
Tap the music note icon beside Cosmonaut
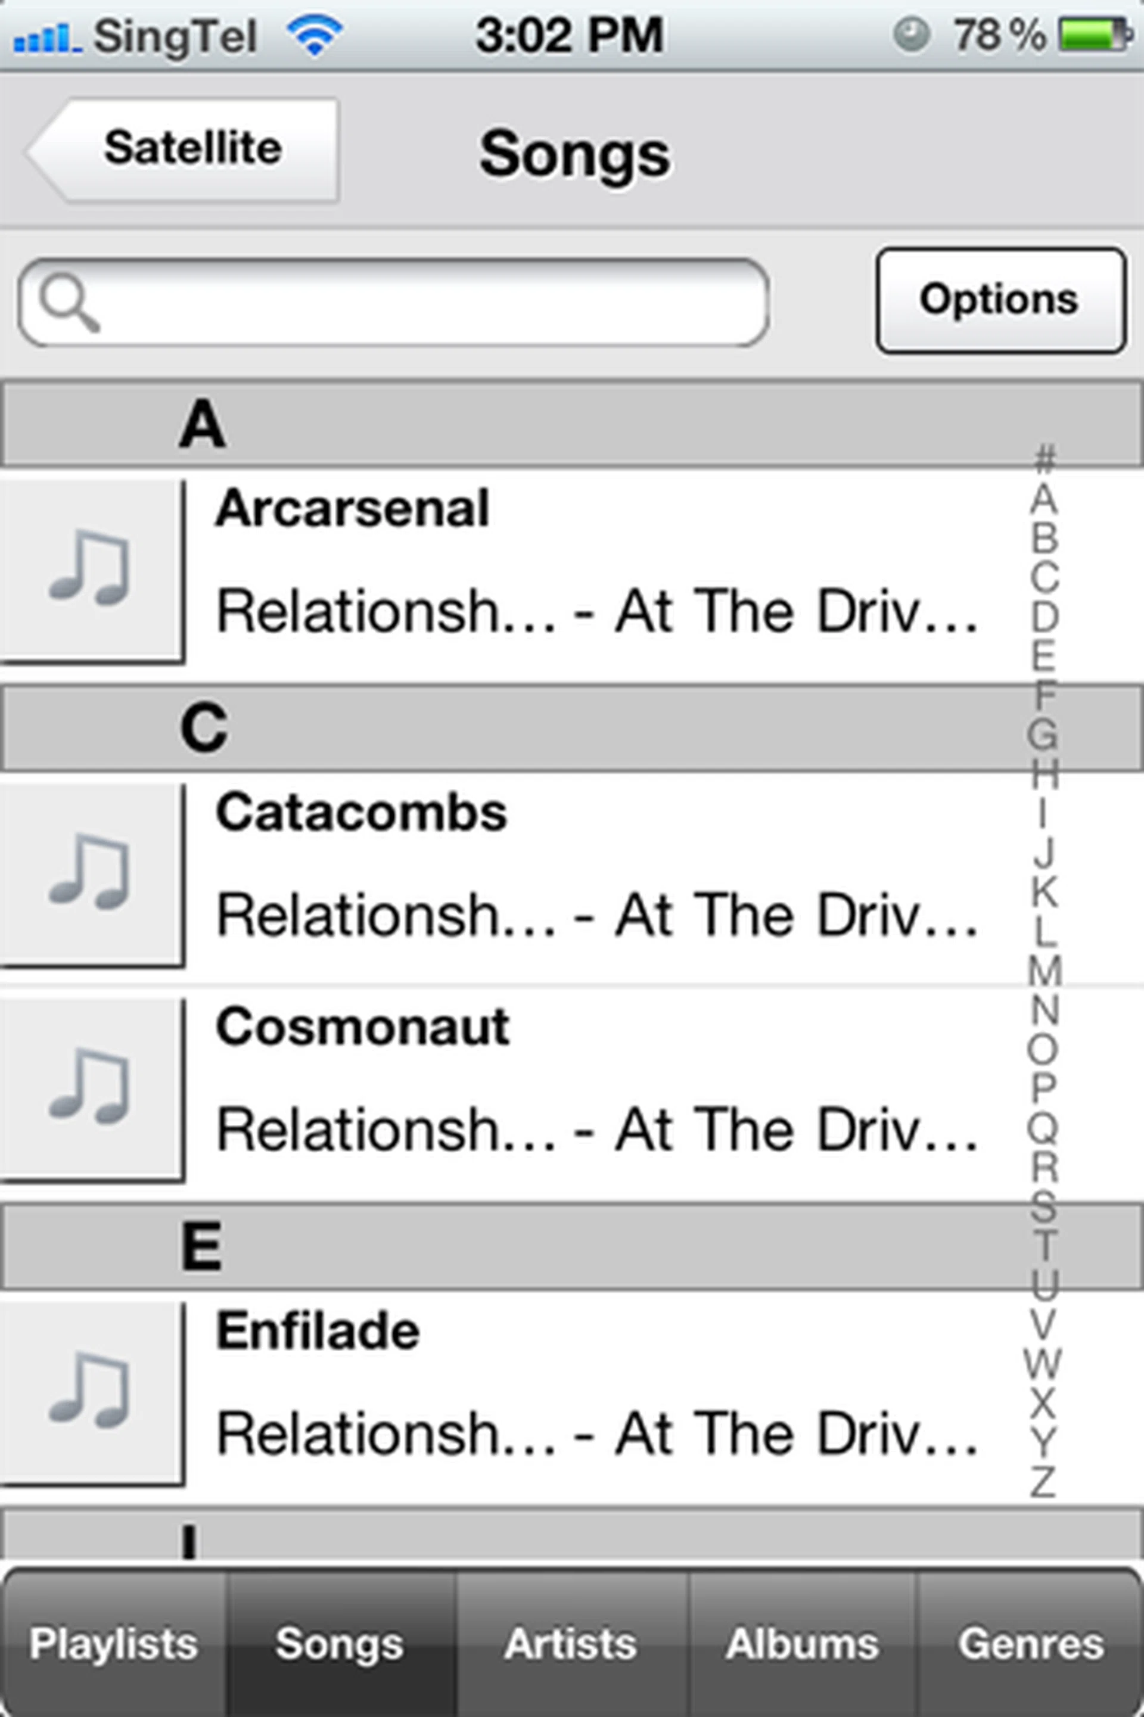pos(91,1087)
